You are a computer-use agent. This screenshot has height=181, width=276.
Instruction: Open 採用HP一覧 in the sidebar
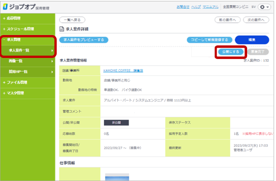tap(28, 72)
